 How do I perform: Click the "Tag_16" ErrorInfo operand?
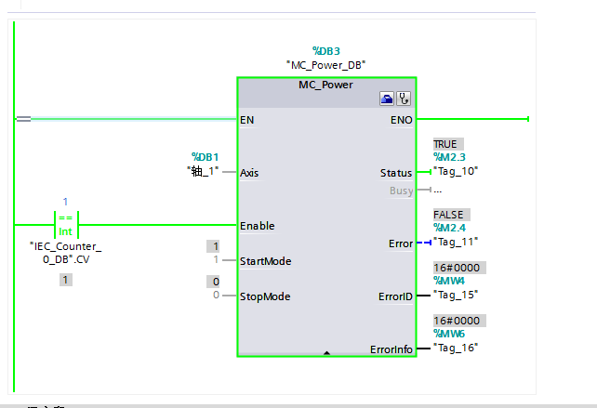tap(456, 347)
